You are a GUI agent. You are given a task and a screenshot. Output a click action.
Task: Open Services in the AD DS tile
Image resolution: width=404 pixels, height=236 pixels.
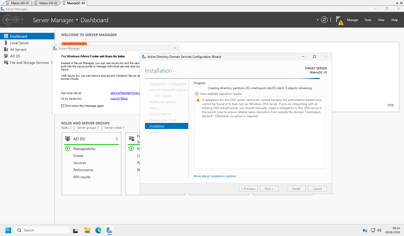[x=80, y=163]
